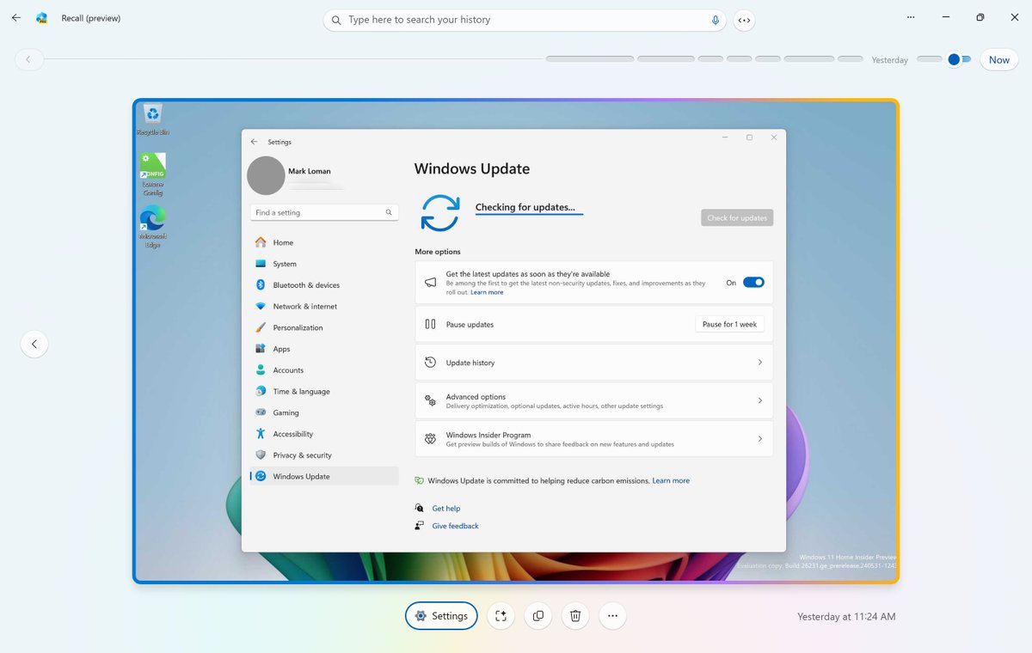Viewport: 1032px width, 653px height.
Task: Open the CONFIG desktop shortcut
Action: point(152,174)
